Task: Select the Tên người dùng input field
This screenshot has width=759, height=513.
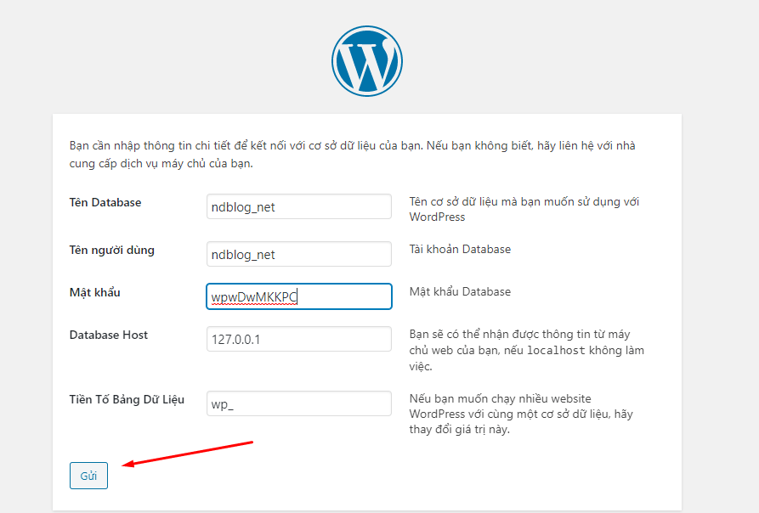Action: [x=298, y=254]
